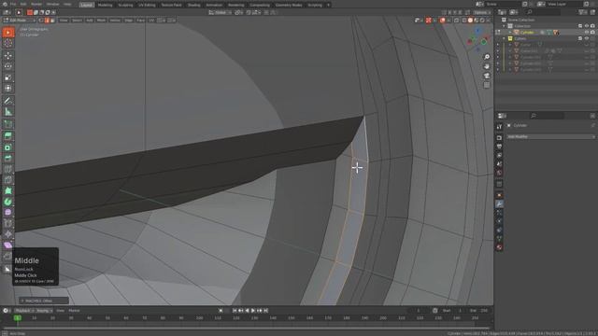Open the Mesh menu in viewport header

(x=101, y=21)
